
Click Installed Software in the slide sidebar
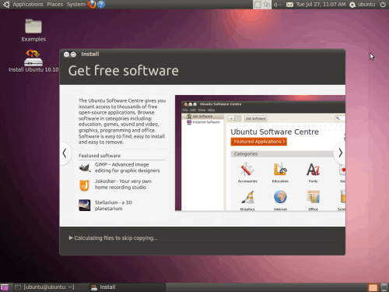pos(206,122)
